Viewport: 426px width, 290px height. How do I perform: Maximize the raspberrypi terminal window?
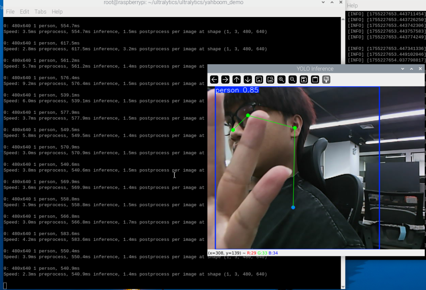[x=332, y=2]
